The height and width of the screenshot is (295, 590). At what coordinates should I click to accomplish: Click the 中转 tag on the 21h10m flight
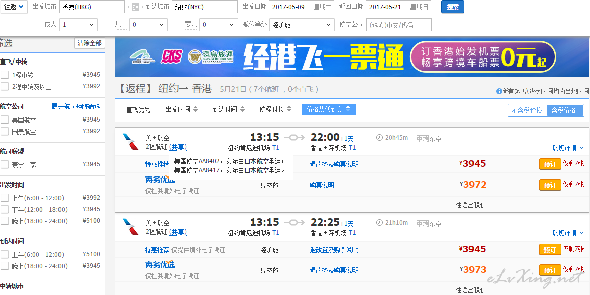pos(423,224)
